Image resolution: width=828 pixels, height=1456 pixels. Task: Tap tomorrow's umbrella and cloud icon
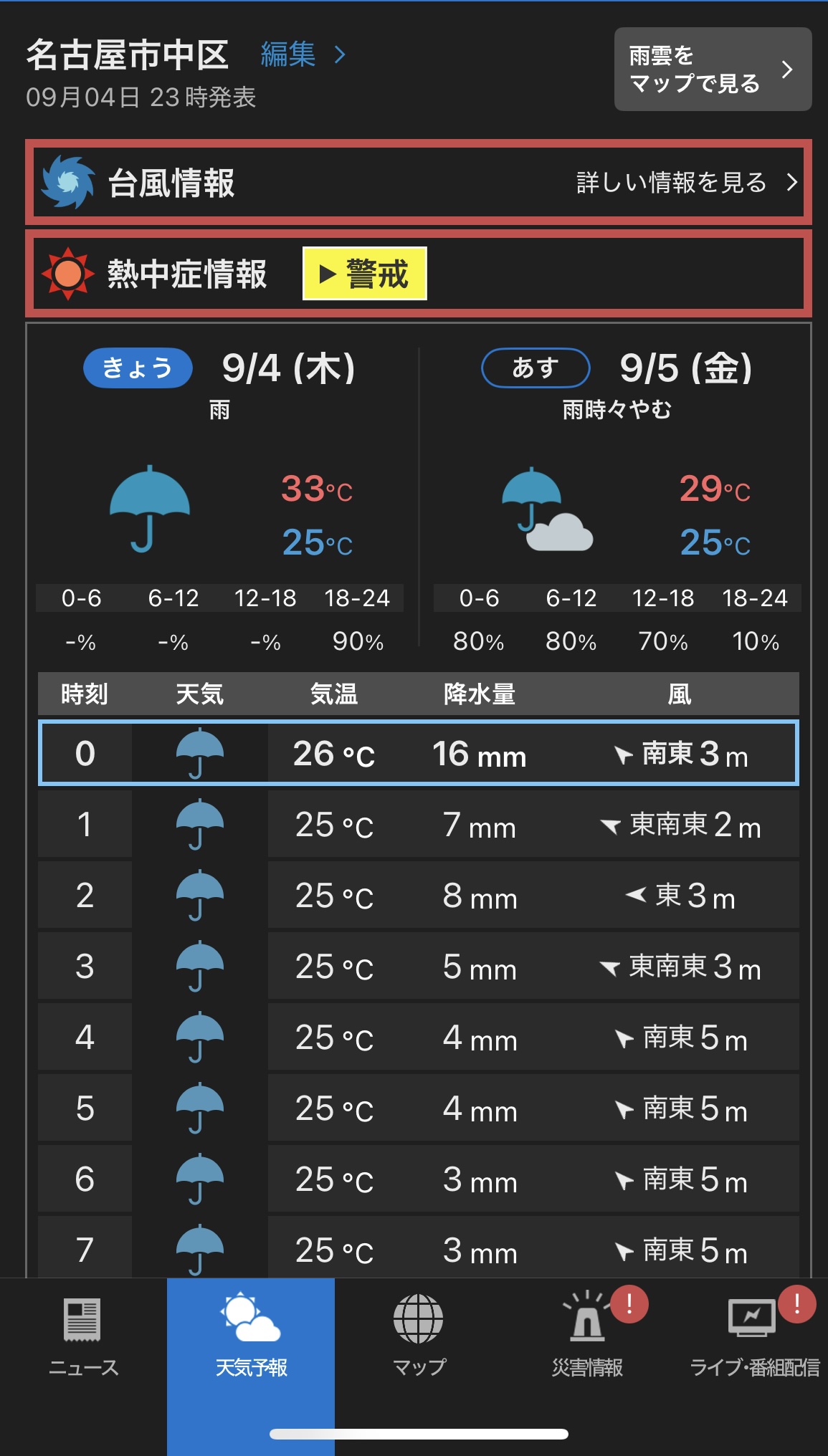(546, 509)
